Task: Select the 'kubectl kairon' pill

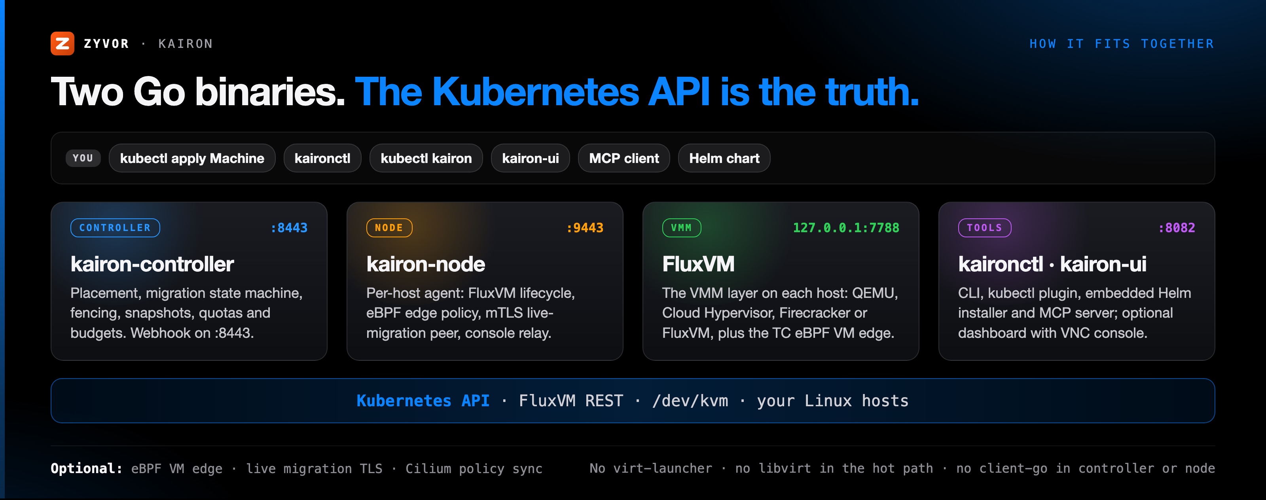Action: (426, 158)
